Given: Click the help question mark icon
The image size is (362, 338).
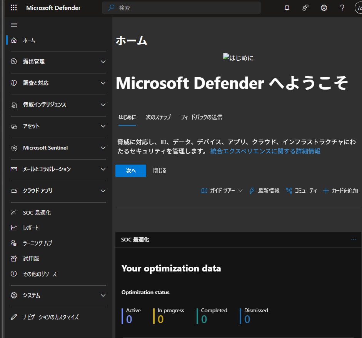Looking at the screenshot, I should (342, 8).
